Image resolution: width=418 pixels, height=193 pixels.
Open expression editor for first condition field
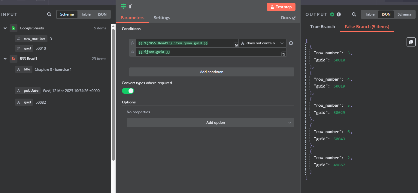point(236,45)
